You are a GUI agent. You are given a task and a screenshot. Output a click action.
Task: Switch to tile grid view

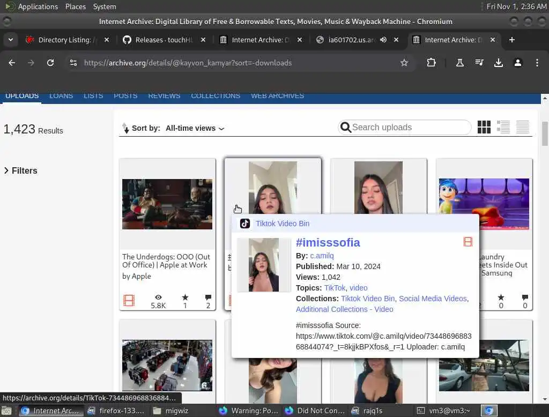[484, 127]
